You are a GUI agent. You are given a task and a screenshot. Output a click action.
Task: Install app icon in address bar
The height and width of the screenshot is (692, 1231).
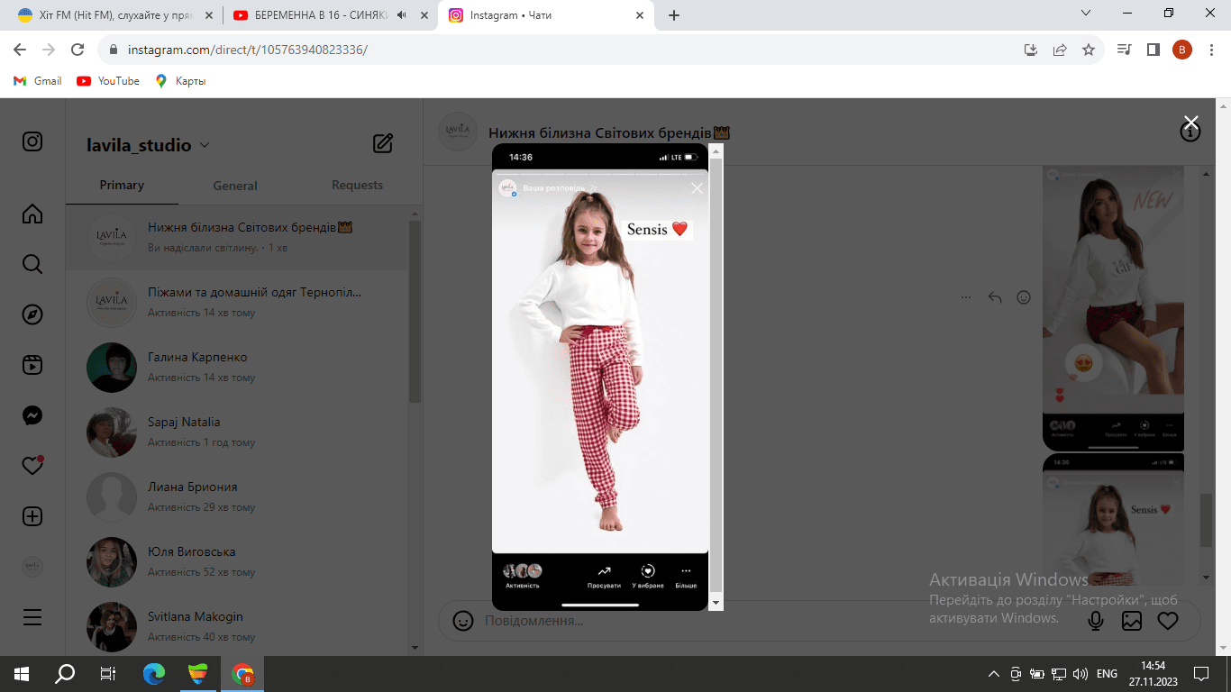click(1031, 50)
